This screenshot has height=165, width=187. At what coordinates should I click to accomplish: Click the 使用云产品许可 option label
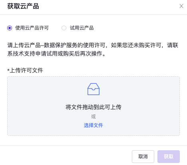[32, 28]
